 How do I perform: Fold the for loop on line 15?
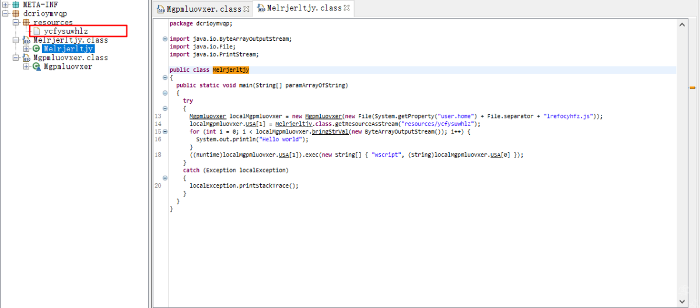coord(165,132)
